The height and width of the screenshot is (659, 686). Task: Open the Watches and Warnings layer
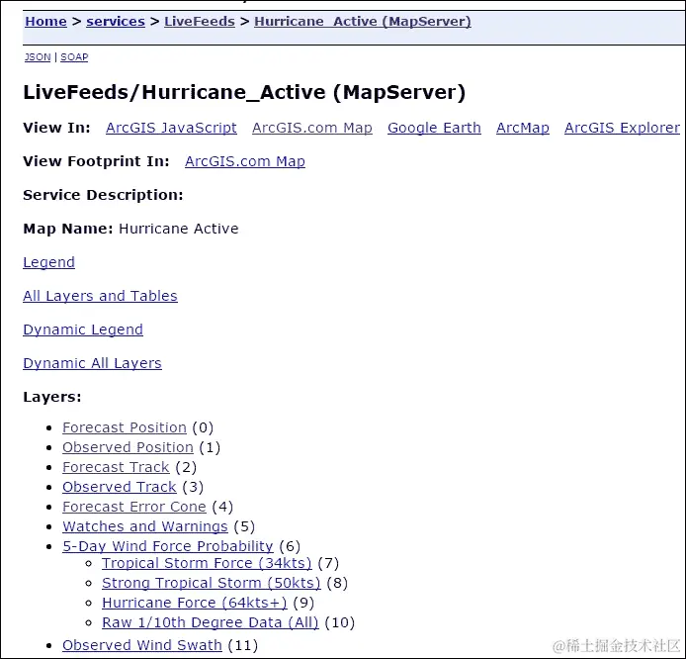pyautogui.click(x=145, y=526)
